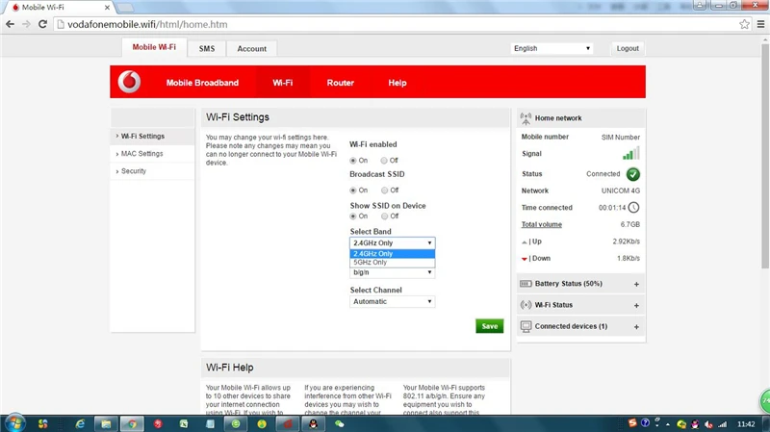Click the page vertical scrollbar
Viewport: 770px width, 432px height.
pyautogui.click(x=765, y=155)
